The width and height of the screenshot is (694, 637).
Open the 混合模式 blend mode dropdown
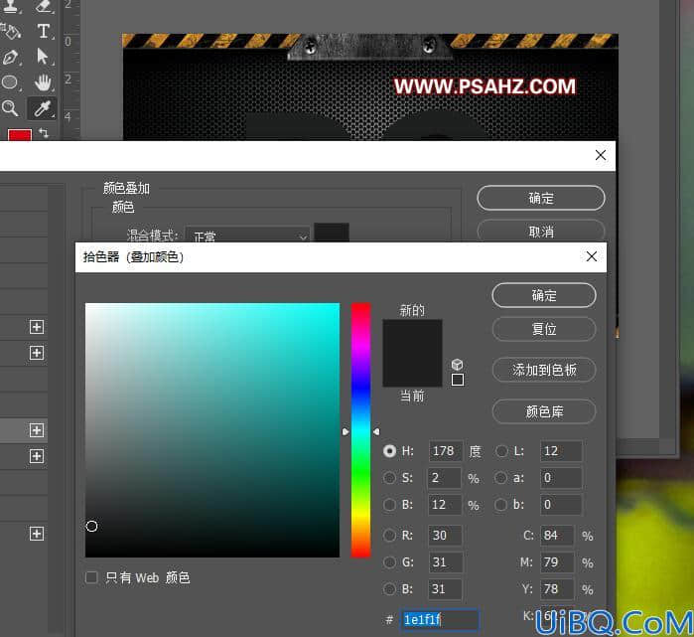pyautogui.click(x=247, y=235)
